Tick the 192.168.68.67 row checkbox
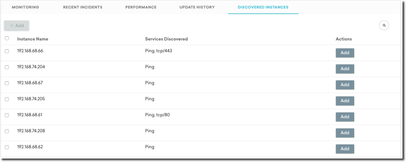 pyautogui.click(x=7, y=83)
